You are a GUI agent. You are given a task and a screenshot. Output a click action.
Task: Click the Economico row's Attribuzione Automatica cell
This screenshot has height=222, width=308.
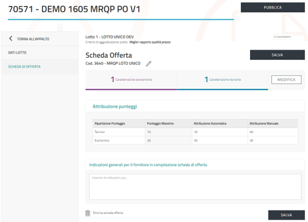(x=219, y=140)
